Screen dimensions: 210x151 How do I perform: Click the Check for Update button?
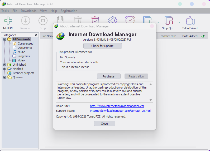click(x=103, y=46)
